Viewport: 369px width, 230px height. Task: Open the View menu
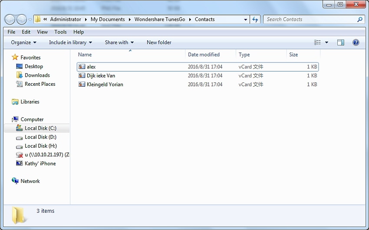(42, 32)
